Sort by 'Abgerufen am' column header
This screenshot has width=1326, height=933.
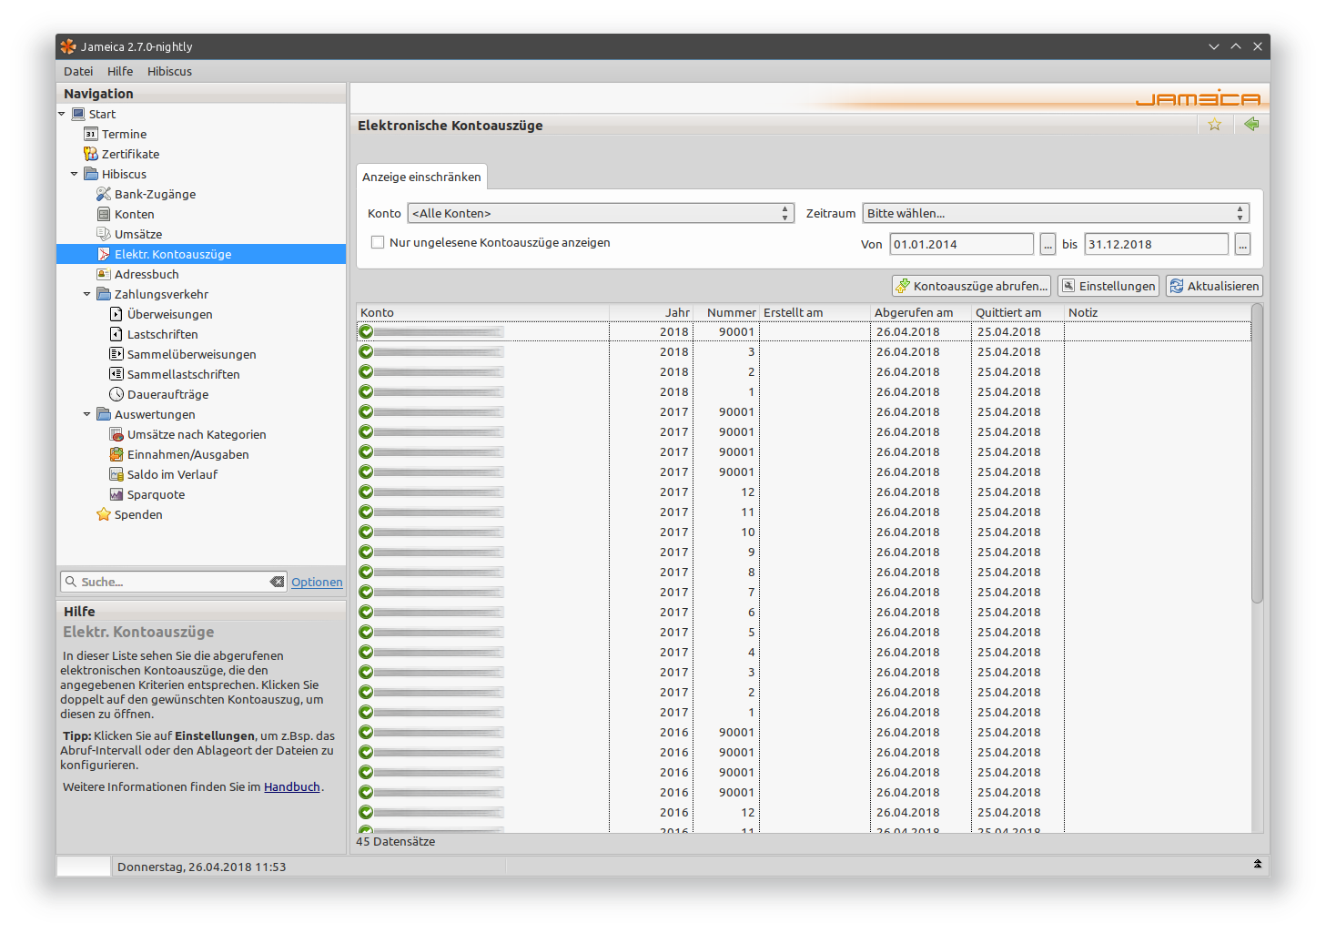tap(921, 312)
